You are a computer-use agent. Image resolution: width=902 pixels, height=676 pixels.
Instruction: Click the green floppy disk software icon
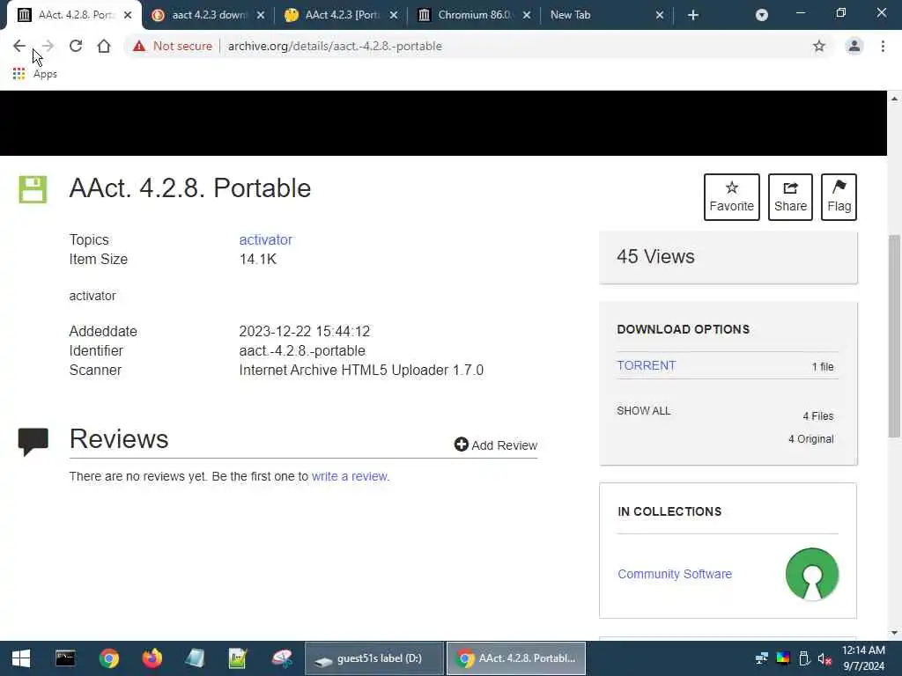(33, 189)
